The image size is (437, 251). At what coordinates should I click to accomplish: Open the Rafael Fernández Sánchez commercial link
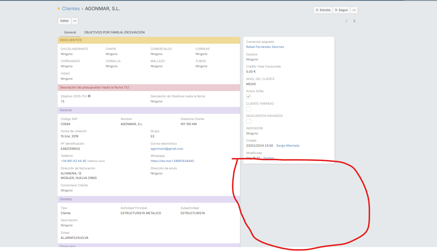[x=265, y=47]
